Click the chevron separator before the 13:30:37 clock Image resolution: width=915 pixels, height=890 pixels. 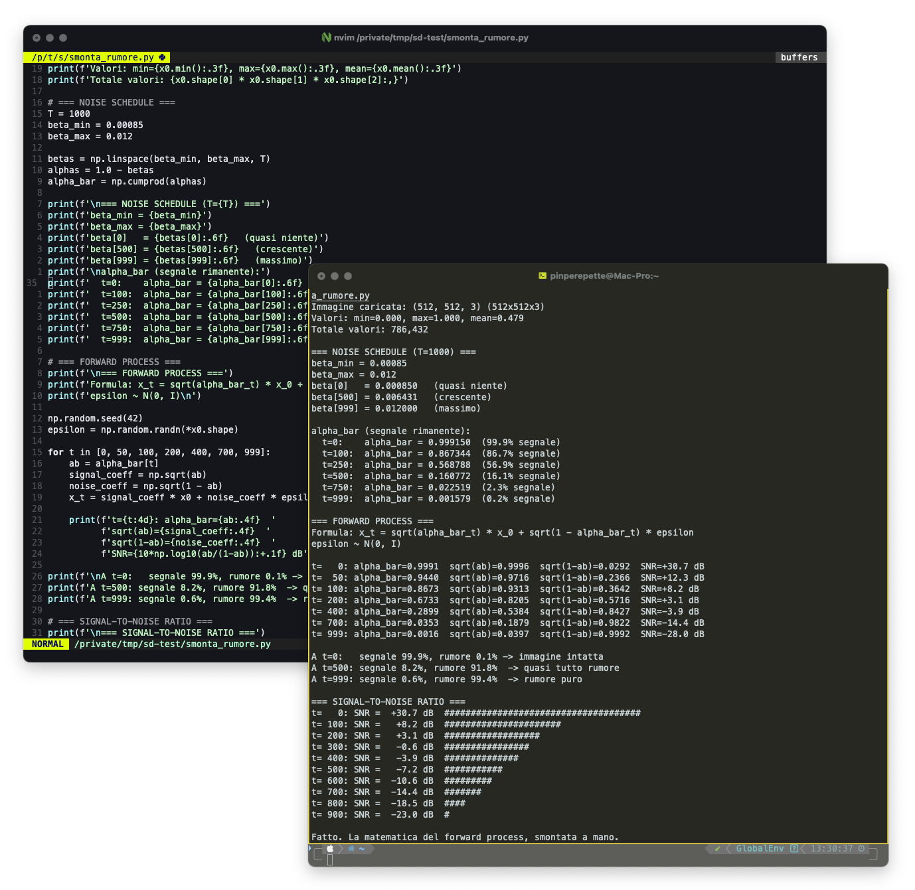tap(804, 848)
